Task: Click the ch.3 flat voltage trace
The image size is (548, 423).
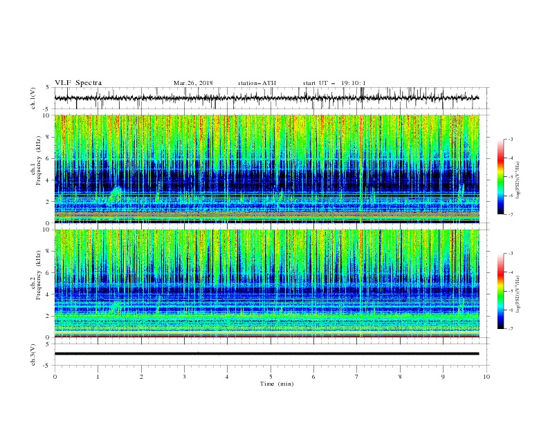Action: coord(266,354)
